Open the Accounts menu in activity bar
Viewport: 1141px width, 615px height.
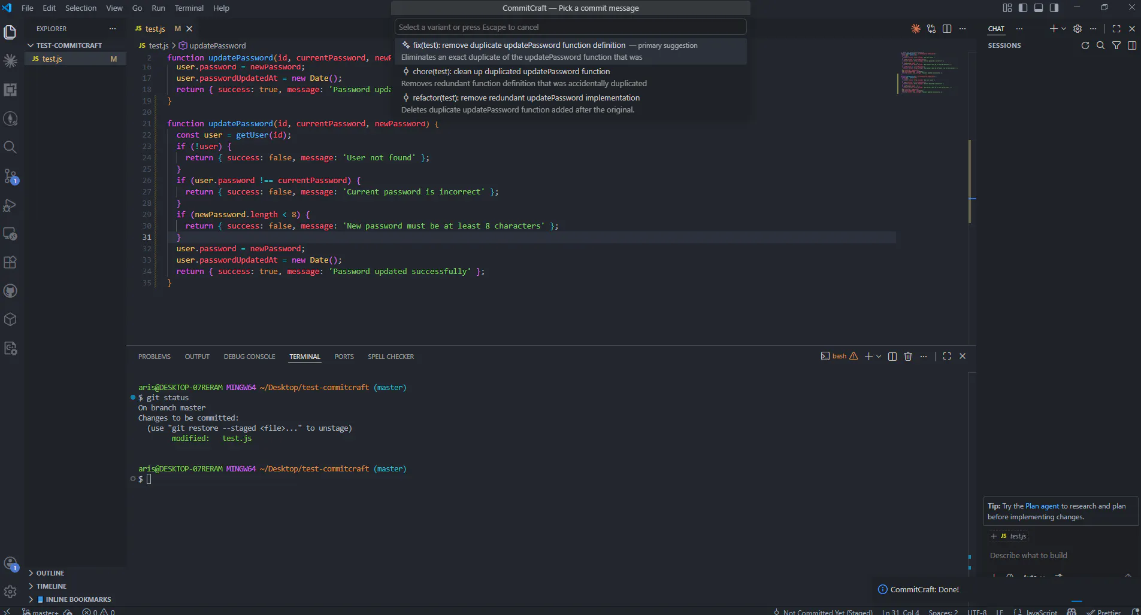click(10, 564)
